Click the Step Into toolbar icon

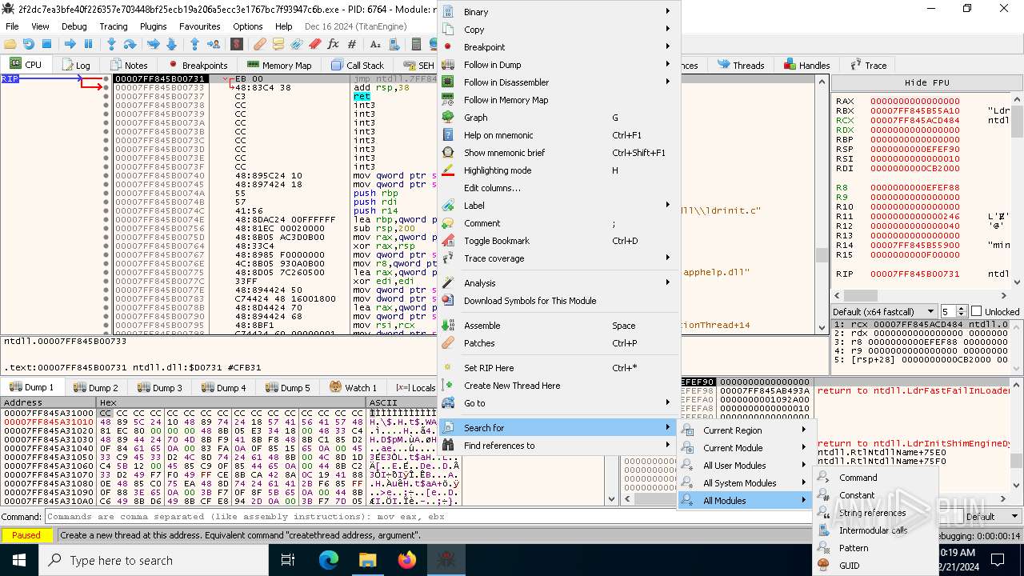click(x=111, y=44)
